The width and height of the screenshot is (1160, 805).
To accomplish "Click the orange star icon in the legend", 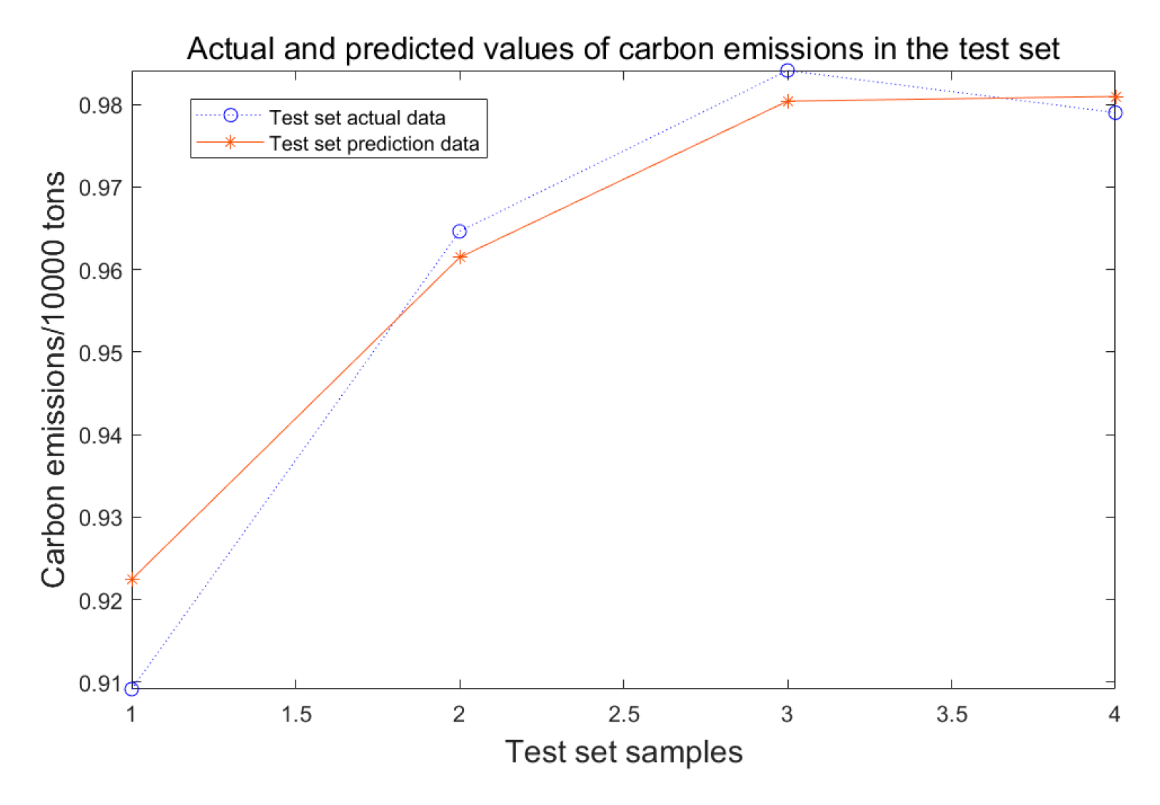I will pyautogui.click(x=230, y=143).
